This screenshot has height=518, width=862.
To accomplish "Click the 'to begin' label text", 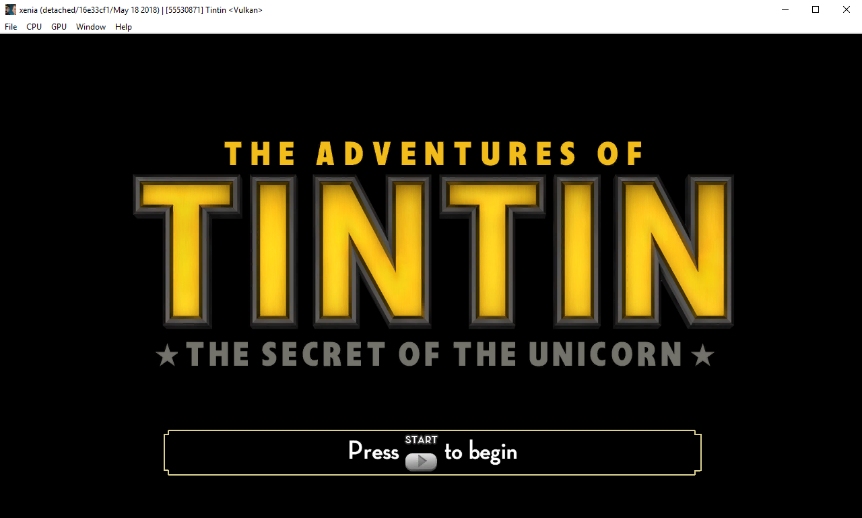I will click(481, 452).
